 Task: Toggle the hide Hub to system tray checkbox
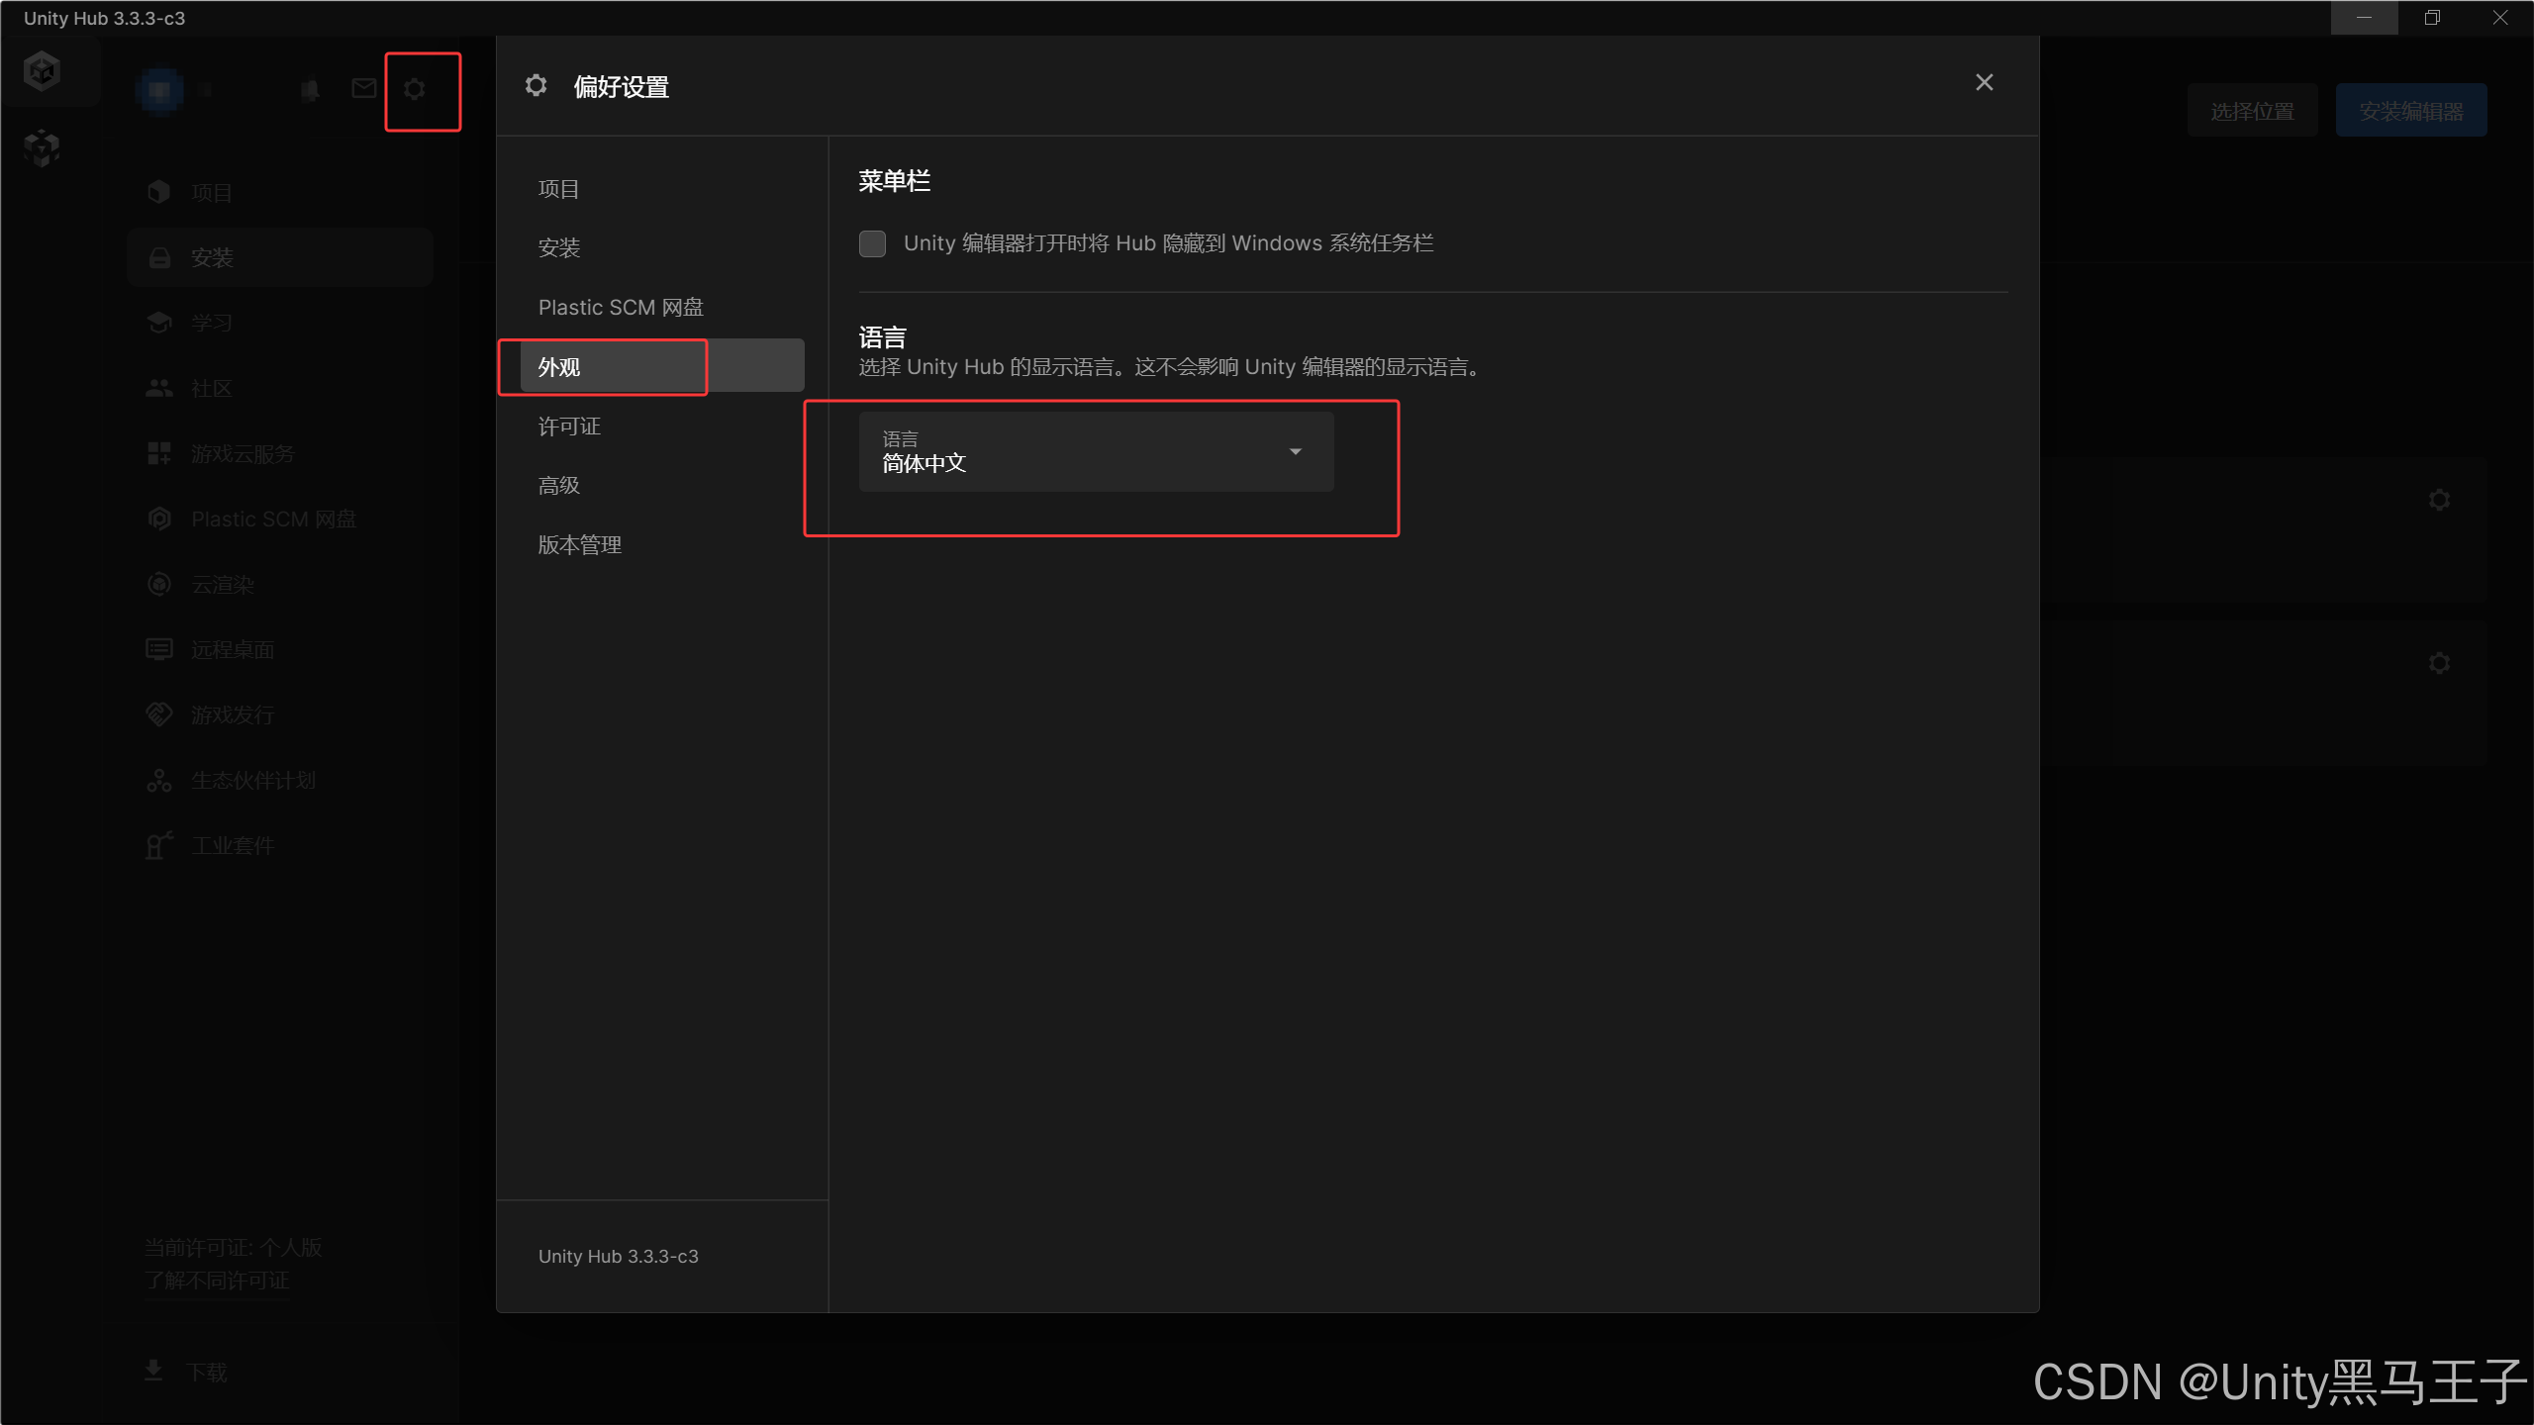click(872, 243)
